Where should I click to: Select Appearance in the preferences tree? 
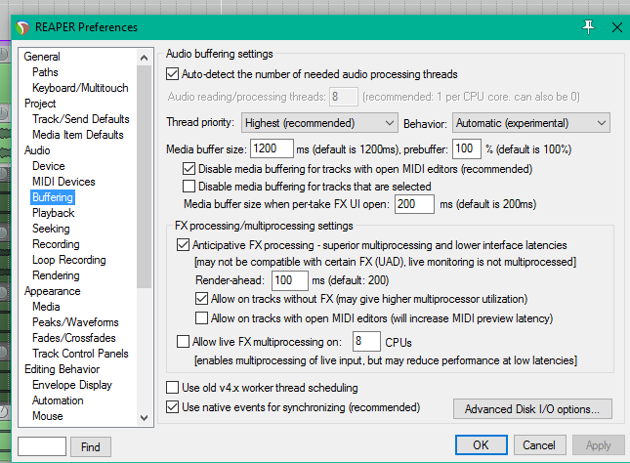point(52,291)
